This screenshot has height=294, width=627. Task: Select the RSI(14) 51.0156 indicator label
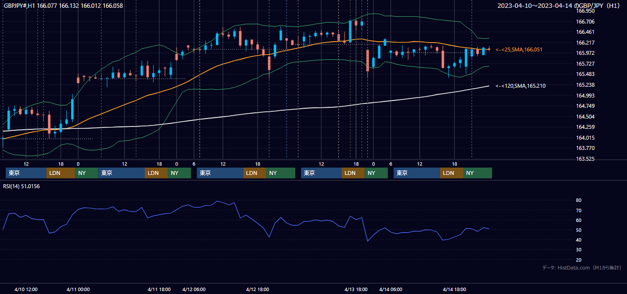point(22,186)
